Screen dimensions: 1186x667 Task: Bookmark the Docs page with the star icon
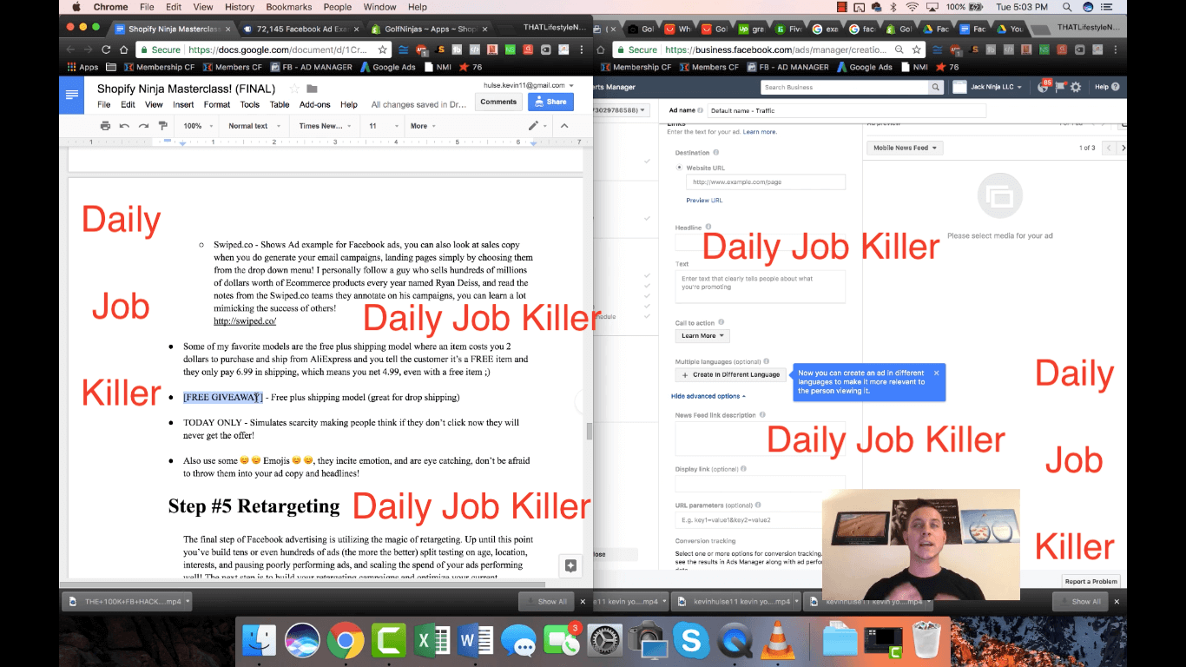(x=383, y=50)
